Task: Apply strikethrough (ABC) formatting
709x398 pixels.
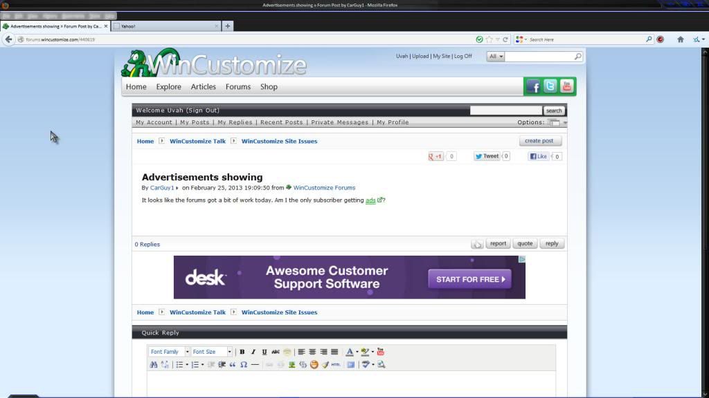Action: click(276, 352)
